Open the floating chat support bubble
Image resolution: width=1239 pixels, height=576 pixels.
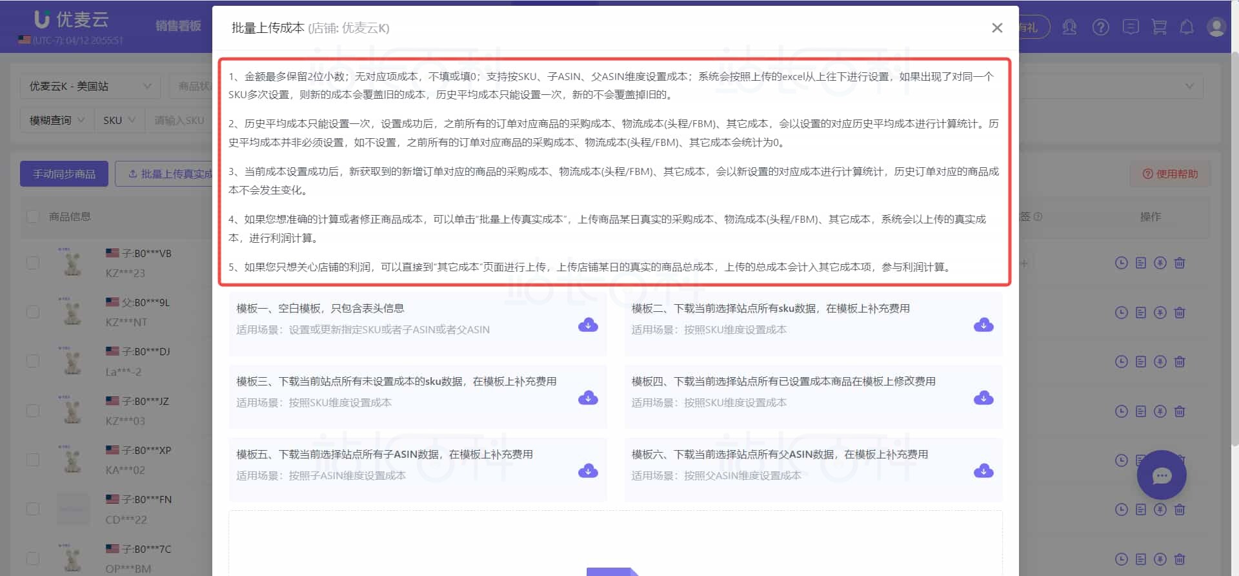pos(1162,475)
